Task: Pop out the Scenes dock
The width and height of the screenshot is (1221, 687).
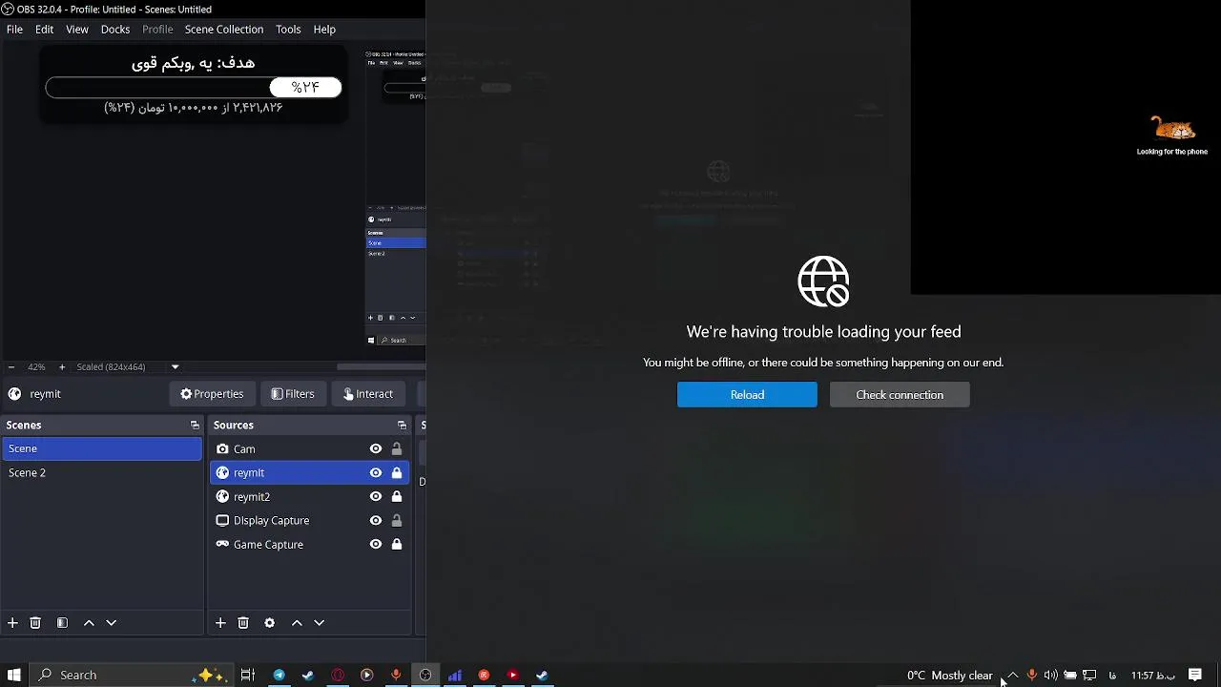Action: click(195, 426)
